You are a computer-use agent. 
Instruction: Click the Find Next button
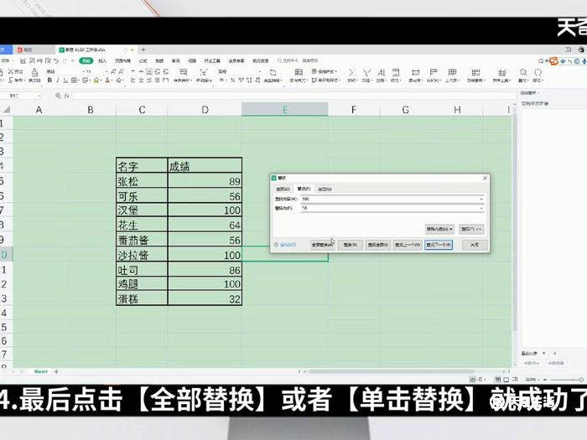point(439,245)
